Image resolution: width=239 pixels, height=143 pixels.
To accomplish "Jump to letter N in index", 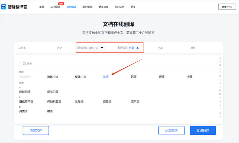I will pos(220,94).
